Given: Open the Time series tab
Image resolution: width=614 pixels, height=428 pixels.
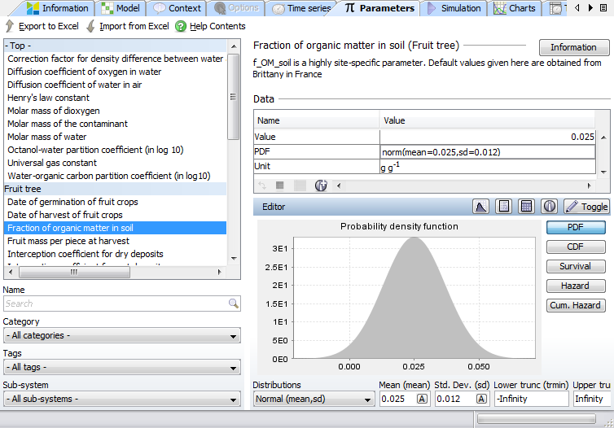Looking at the screenshot, I should 301,8.
